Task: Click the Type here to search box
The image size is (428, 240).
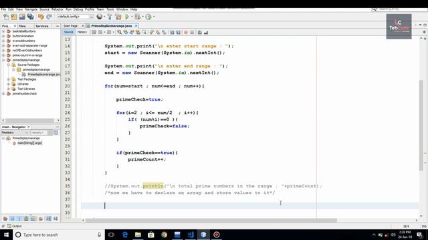Action: coord(59,235)
